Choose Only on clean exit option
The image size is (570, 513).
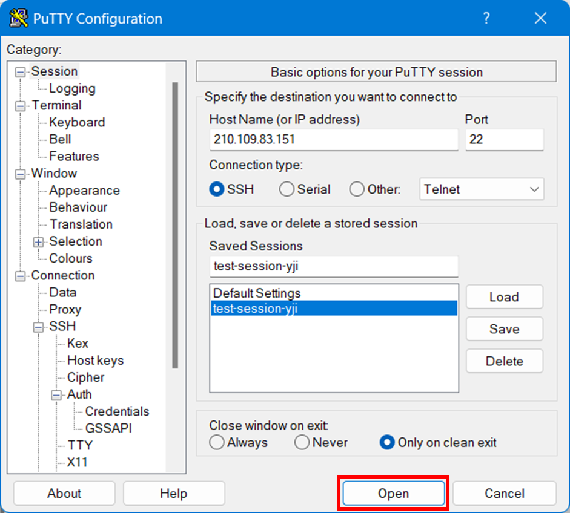tap(387, 443)
